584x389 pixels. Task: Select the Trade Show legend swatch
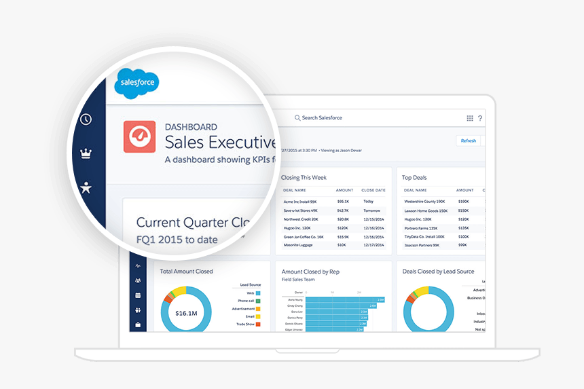coord(258,325)
